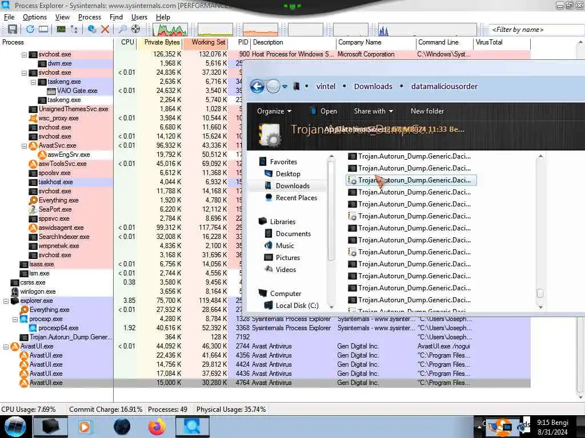
Task: Select the Find Window's Process crosshair icon
Action: 136,29
